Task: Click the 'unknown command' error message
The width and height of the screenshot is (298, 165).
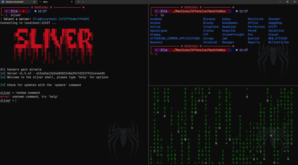Action: [35, 97]
